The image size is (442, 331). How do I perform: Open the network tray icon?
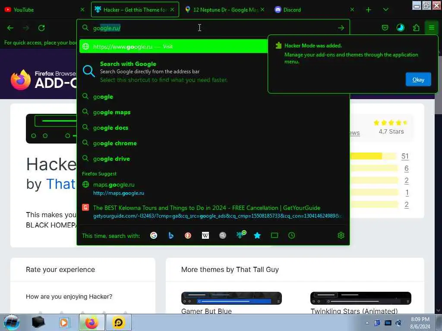pos(388,323)
